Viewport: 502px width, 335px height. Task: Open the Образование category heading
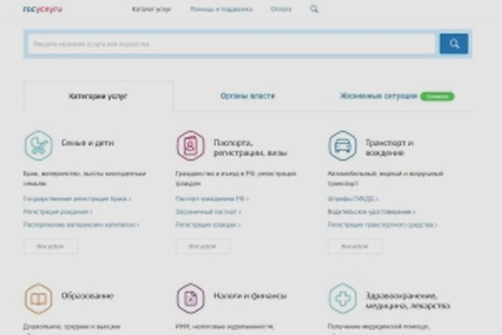pos(87,295)
